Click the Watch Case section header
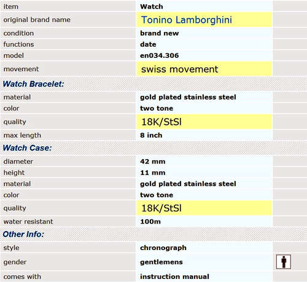Viewport: 307px width, 282px height. [27, 148]
